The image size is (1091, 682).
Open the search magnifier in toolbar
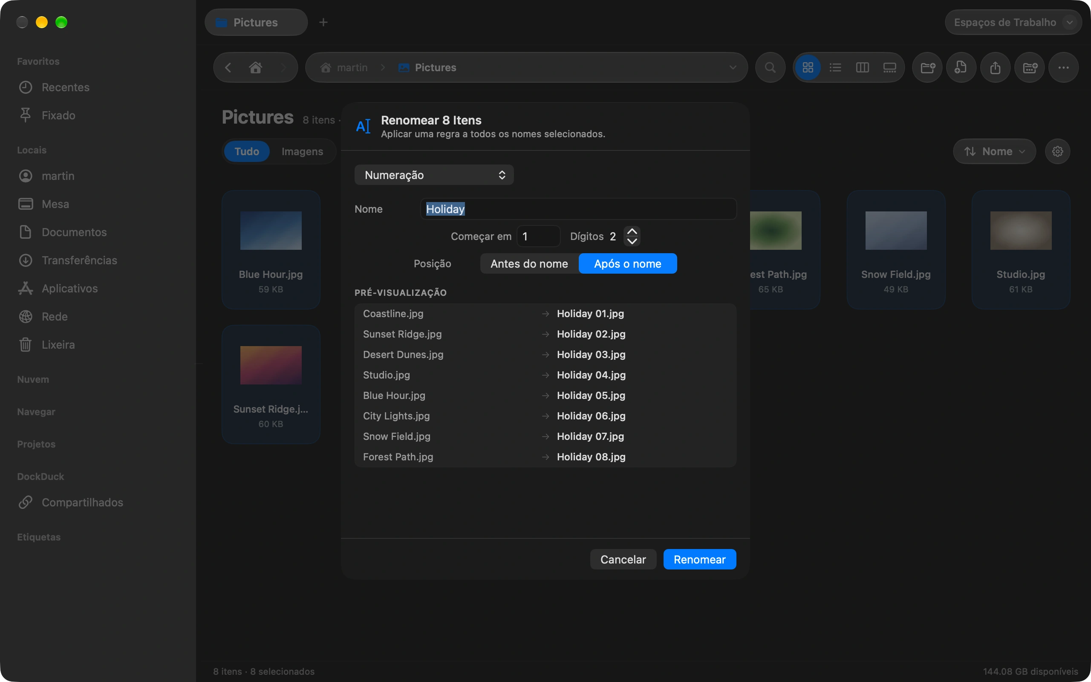pos(771,68)
